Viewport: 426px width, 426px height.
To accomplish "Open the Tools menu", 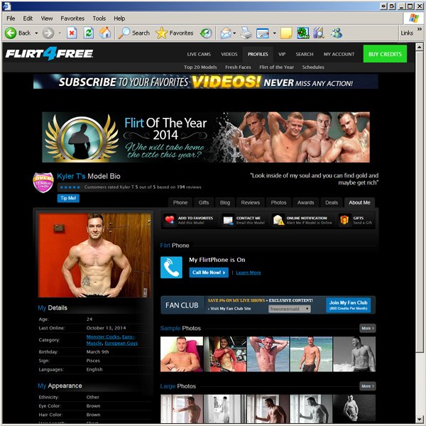I will (x=99, y=18).
